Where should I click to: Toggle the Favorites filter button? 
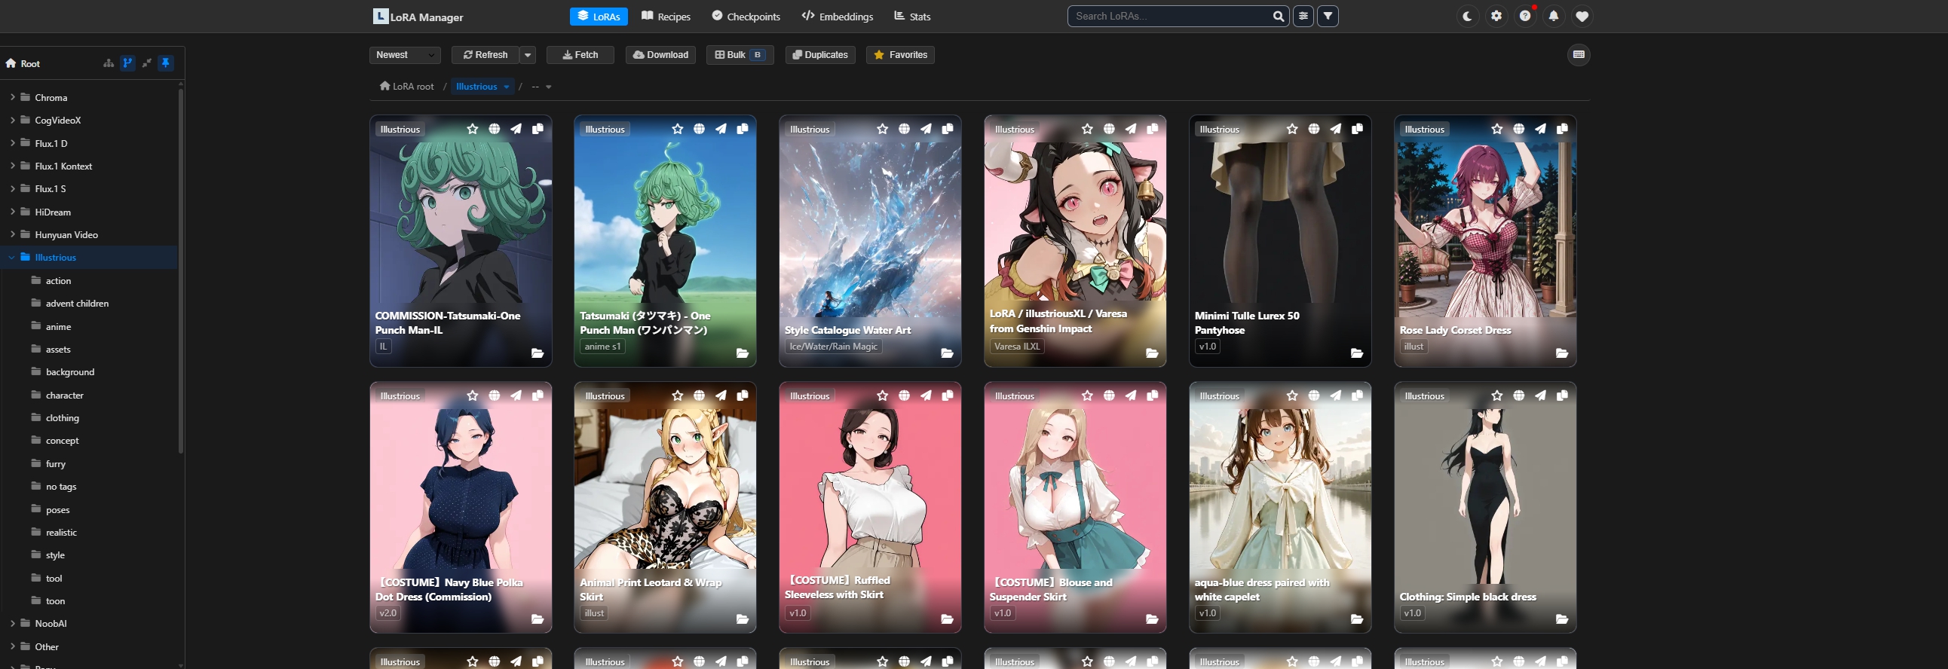900,54
